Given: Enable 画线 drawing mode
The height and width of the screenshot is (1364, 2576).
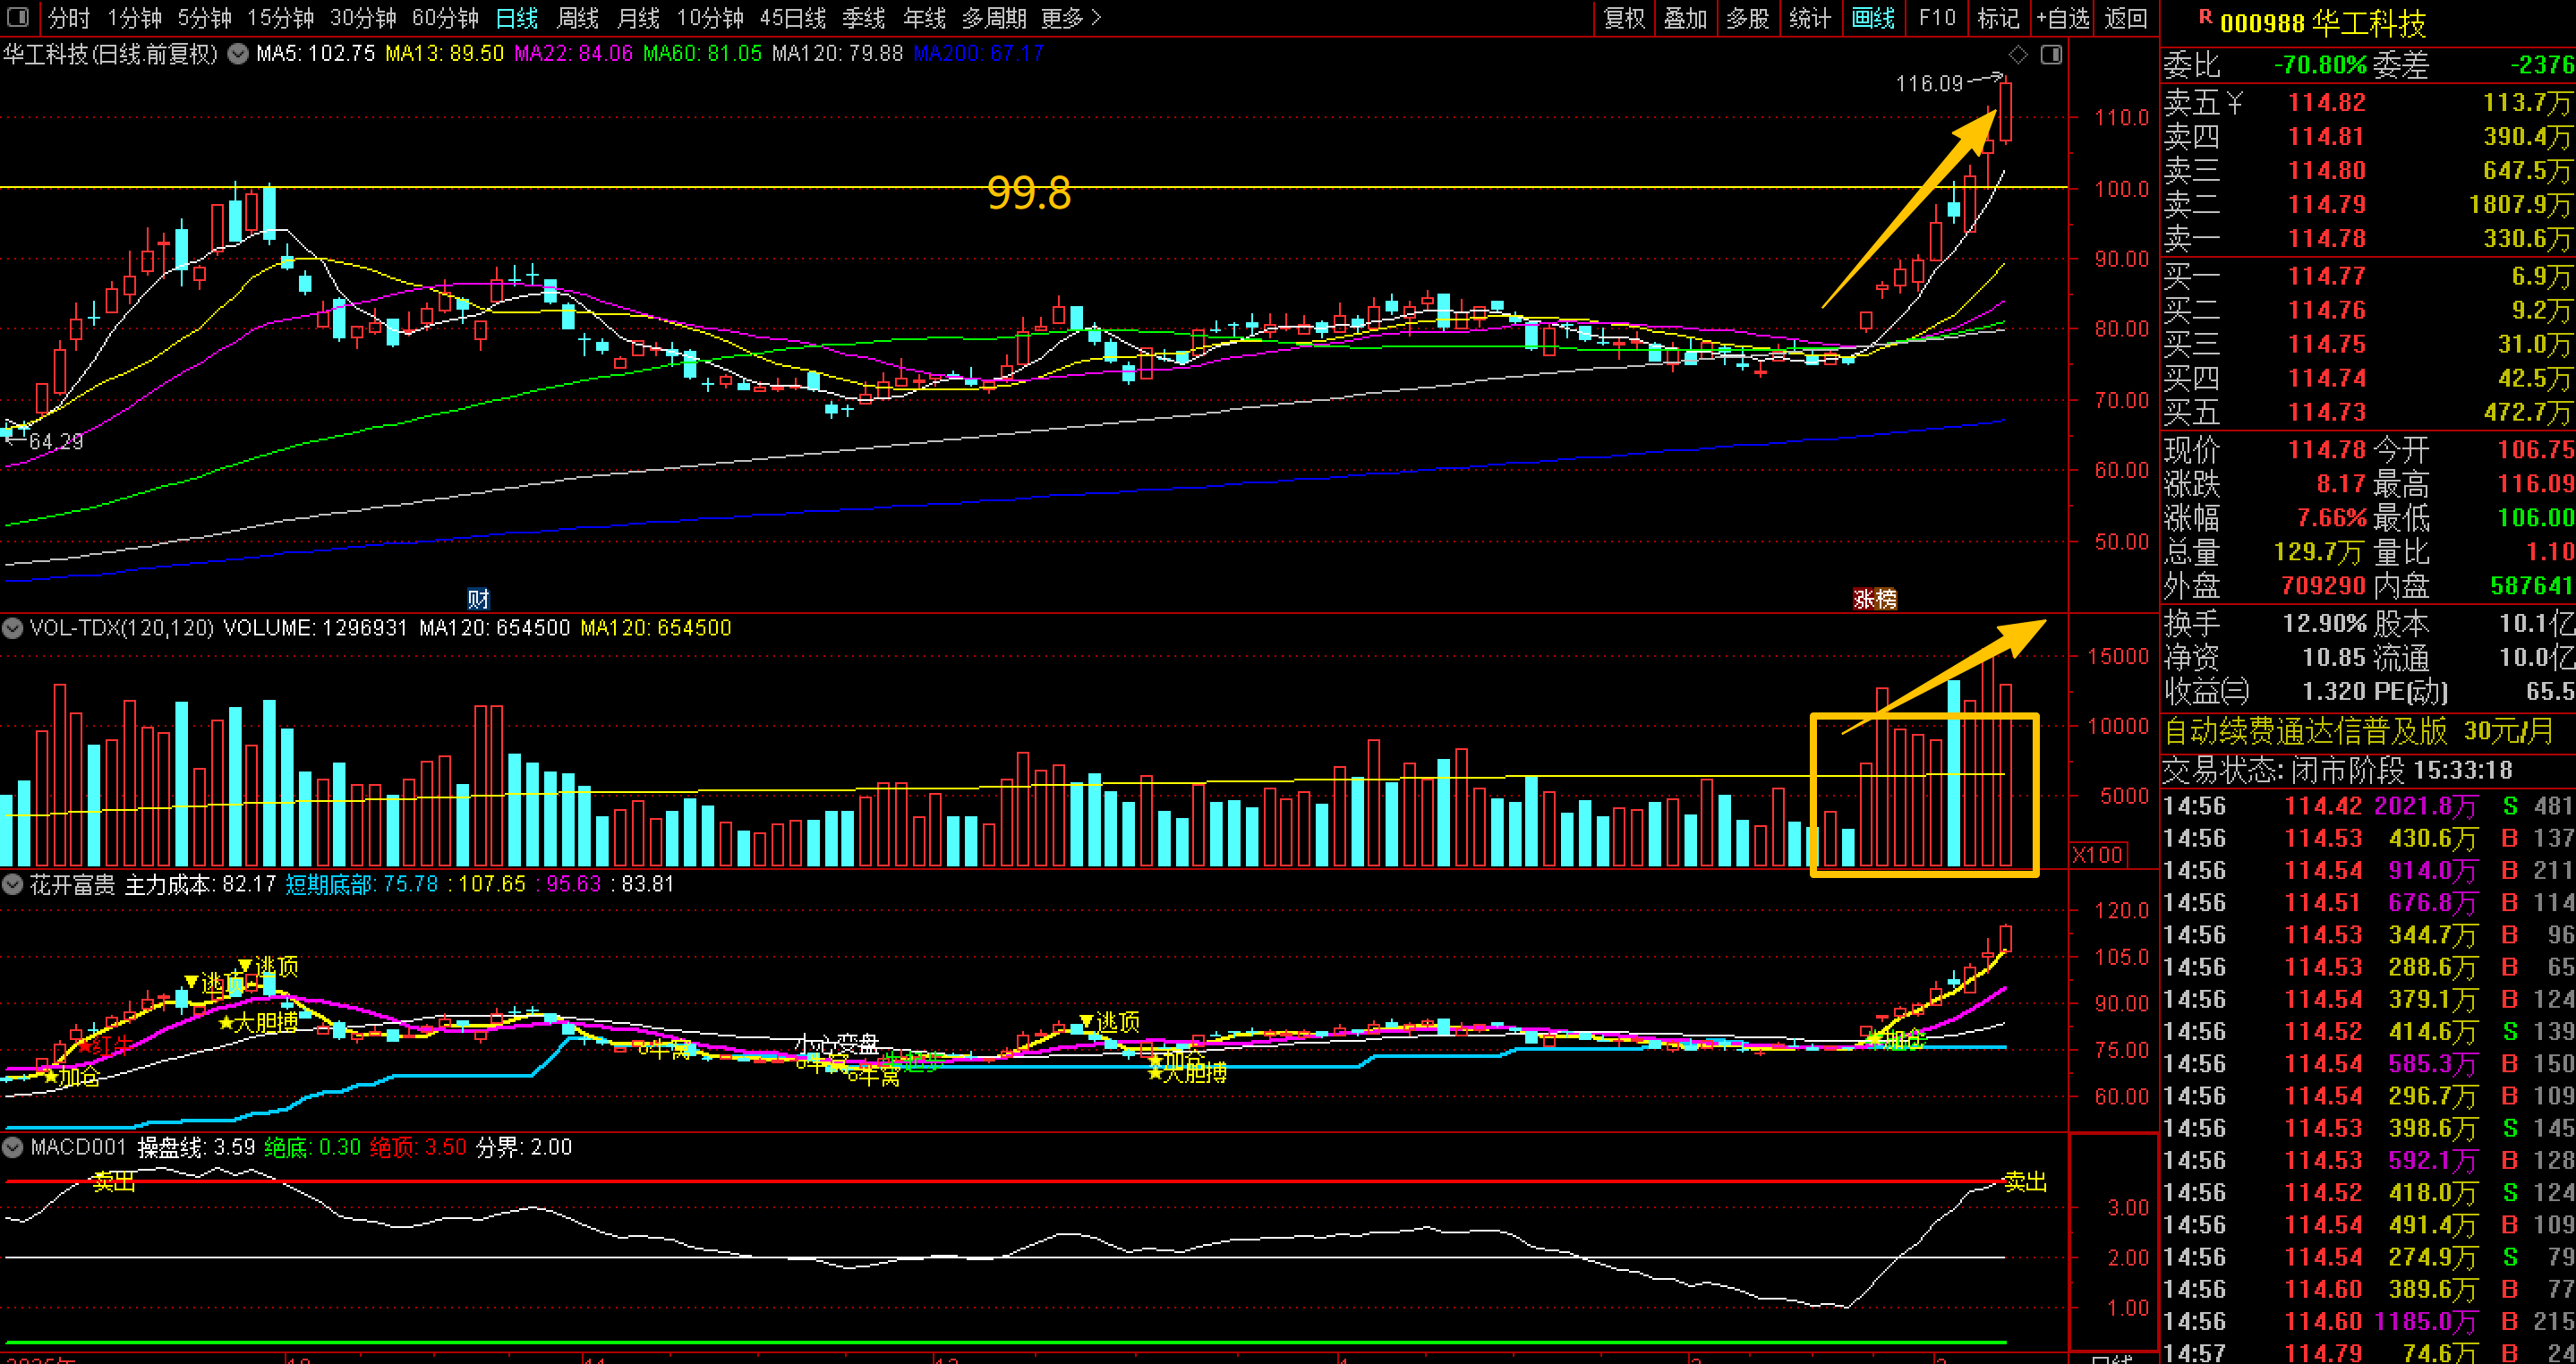Looking at the screenshot, I should (x=1873, y=18).
